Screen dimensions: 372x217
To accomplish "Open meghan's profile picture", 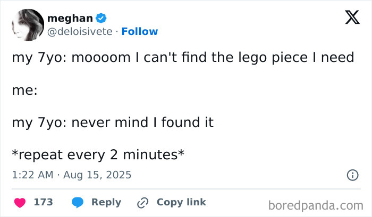I will [27, 24].
